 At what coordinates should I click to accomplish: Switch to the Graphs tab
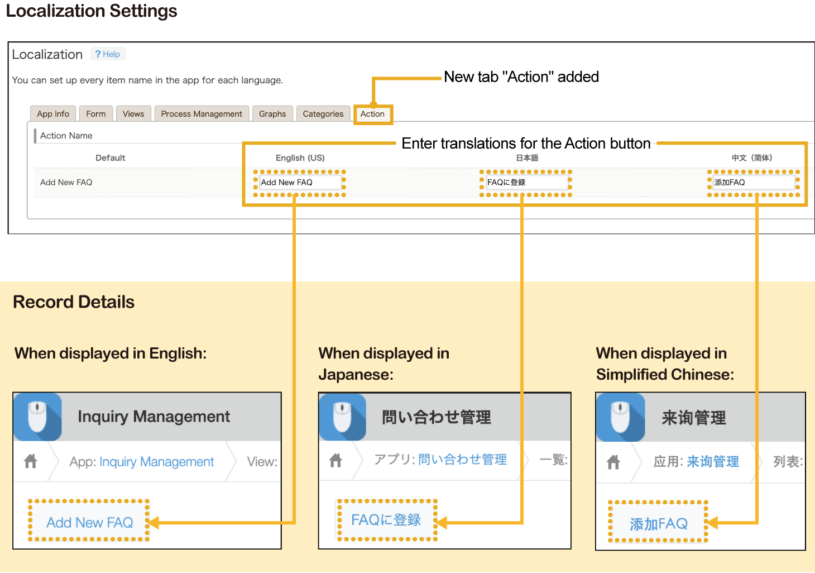point(272,114)
